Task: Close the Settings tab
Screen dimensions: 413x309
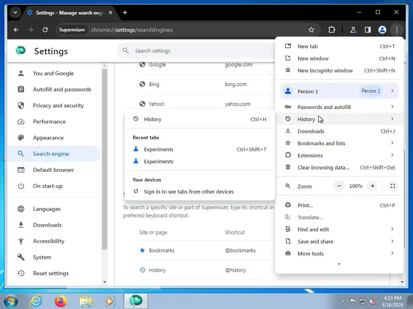Action: click(x=111, y=12)
